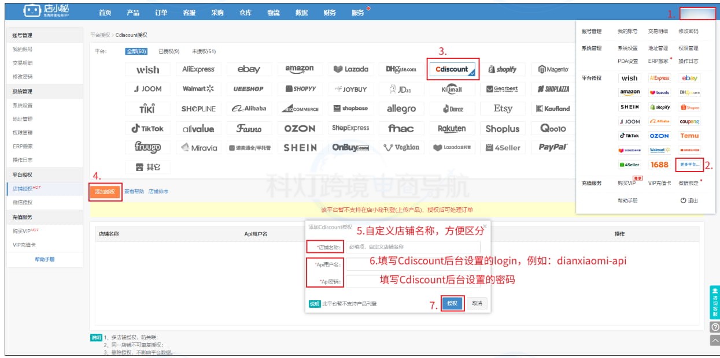Click the orange 添加授权 button
This screenshot has height=358, width=720.
pyautogui.click(x=105, y=192)
